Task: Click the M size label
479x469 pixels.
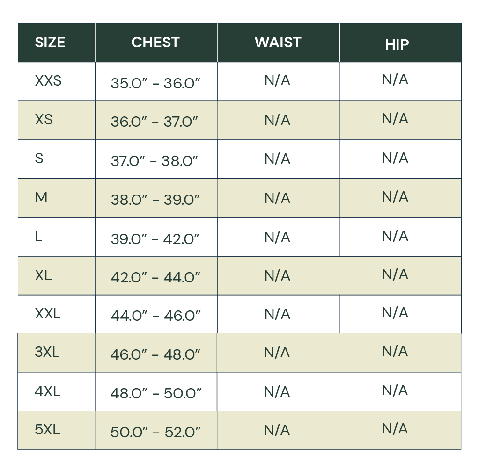Action: coord(41,198)
